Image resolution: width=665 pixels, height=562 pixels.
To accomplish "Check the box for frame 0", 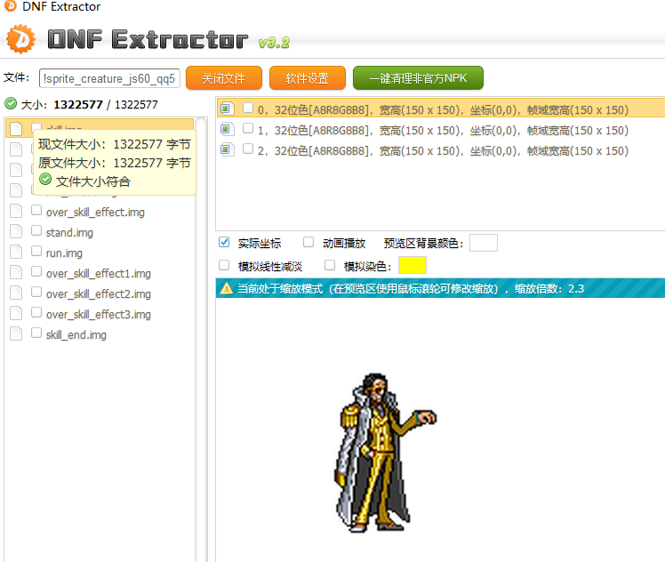I will tap(248, 108).
